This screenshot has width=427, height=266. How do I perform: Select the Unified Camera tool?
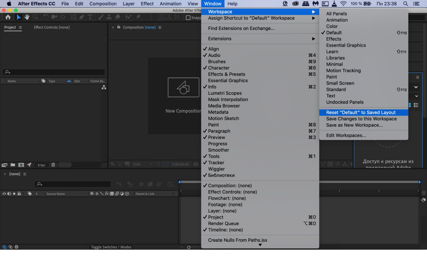click(54, 17)
